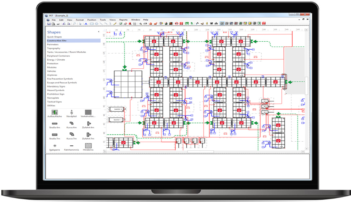Open Print Preview from the toolbar
Image resolution: width=351 pixels, height=202 pixels.
[x=54, y=23]
